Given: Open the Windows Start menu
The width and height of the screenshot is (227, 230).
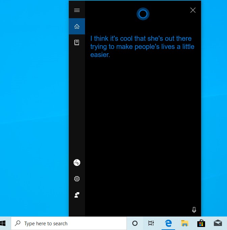Looking at the screenshot, I should pos(3,223).
